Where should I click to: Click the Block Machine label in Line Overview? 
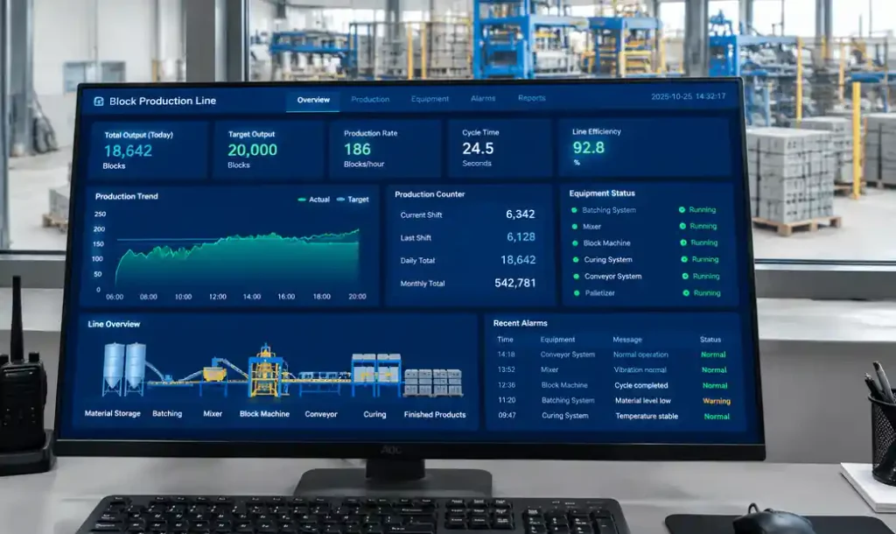coord(264,414)
